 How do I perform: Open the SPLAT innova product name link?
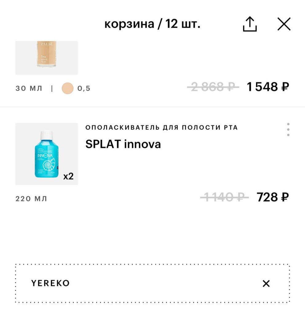(123, 144)
